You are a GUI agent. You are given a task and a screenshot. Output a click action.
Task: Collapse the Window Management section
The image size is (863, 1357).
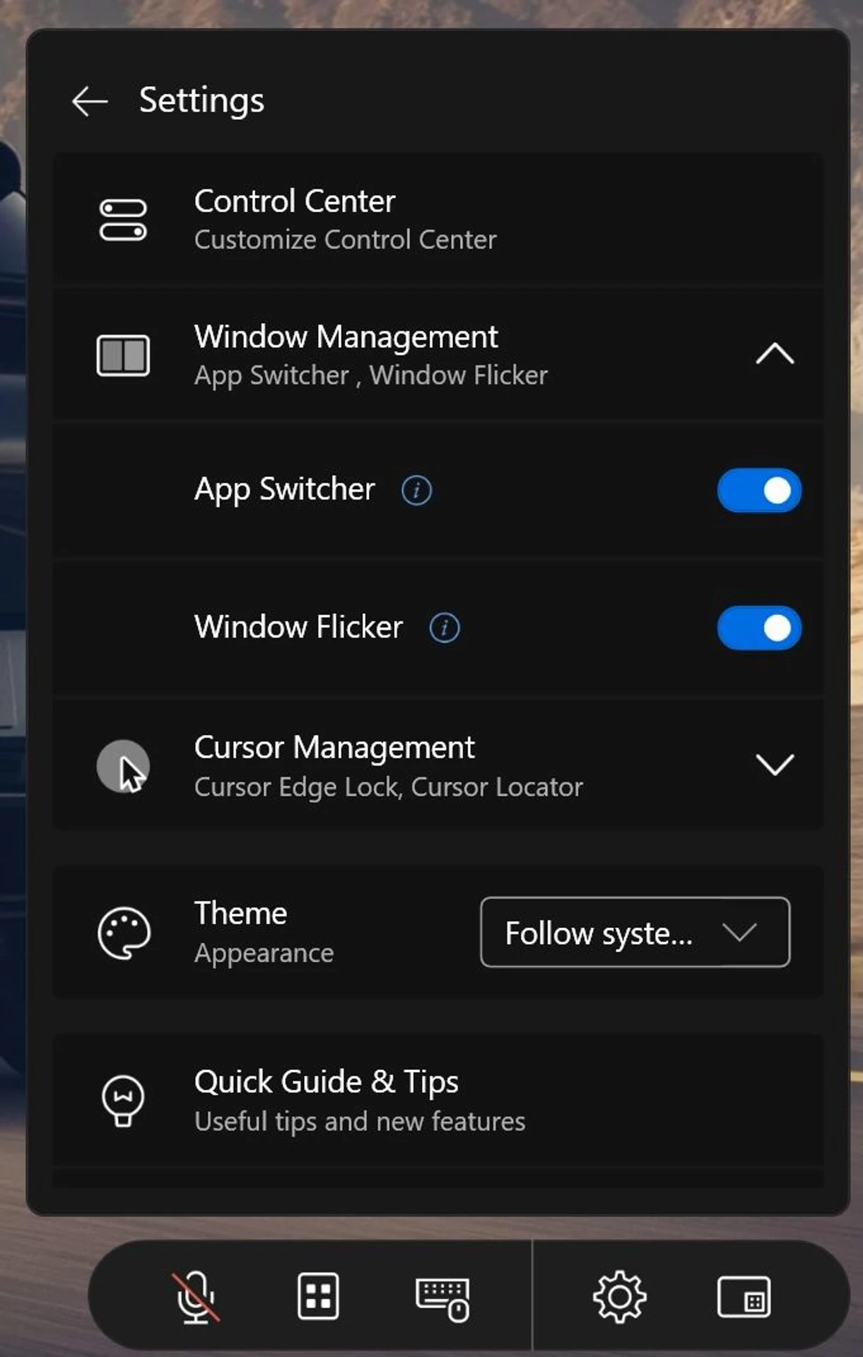775,353
